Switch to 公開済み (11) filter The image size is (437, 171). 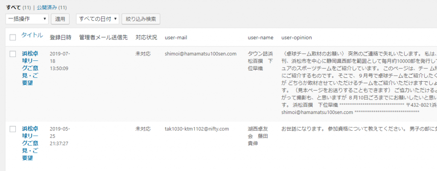coord(52,8)
